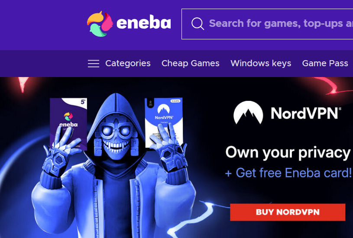353x238 pixels.
Task: Click the Get free Eneba card text
Action: [x=288, y=173]
